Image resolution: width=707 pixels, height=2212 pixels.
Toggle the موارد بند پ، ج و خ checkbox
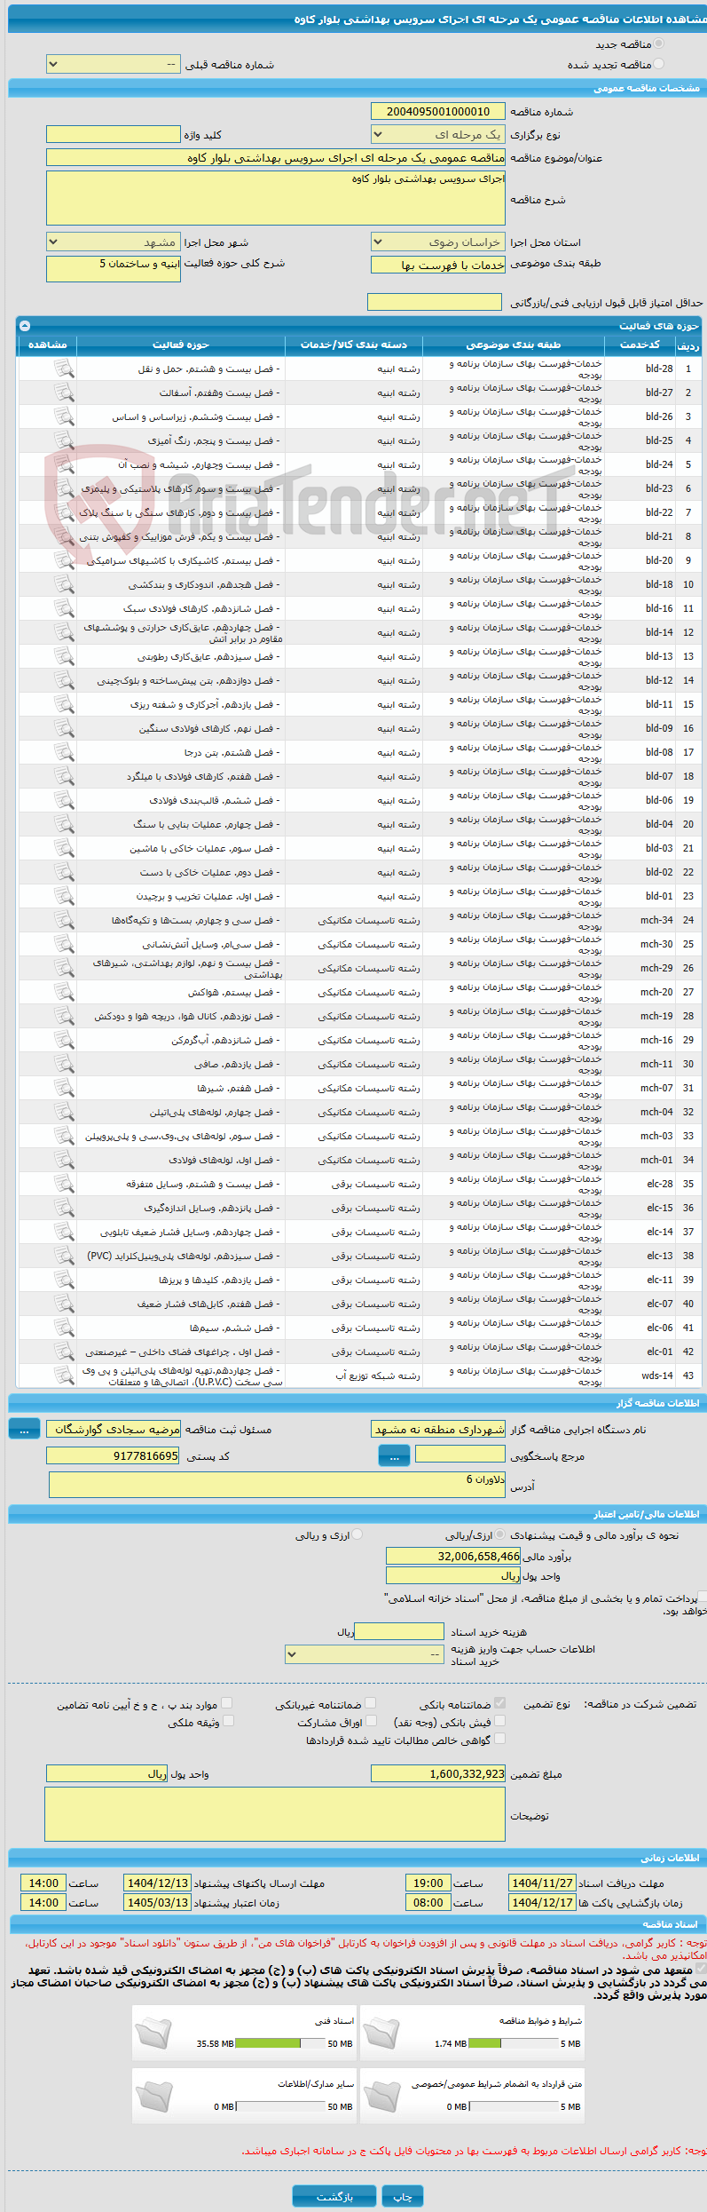point(227,1703)
